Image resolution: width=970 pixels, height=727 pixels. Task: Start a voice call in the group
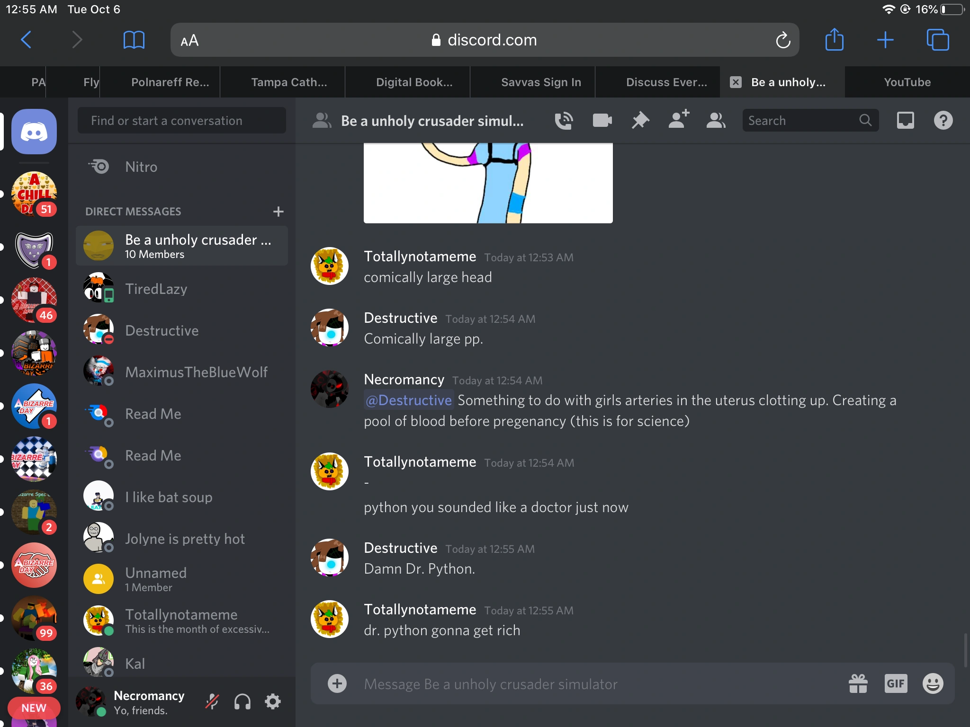564,121
